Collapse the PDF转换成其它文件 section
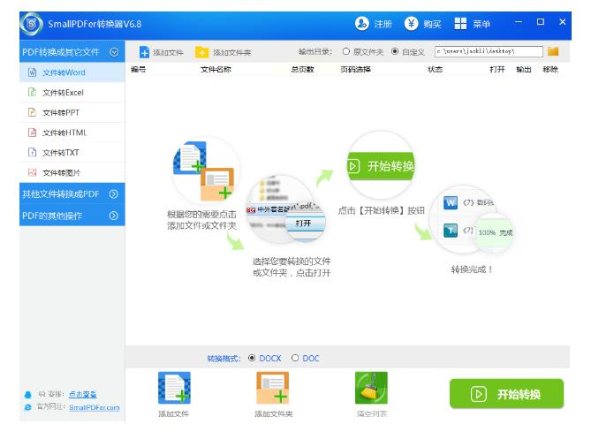This screenshot has height=432, width=614. tap(114, 52)
